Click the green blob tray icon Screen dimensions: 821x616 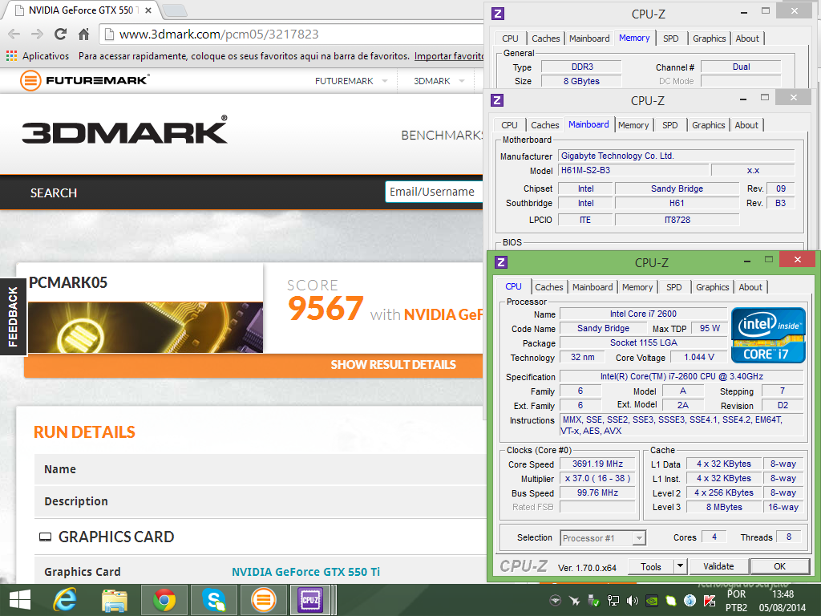[671, 600]
